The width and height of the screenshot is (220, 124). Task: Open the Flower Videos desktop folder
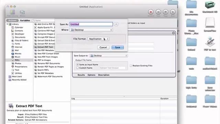pos(210,101)
